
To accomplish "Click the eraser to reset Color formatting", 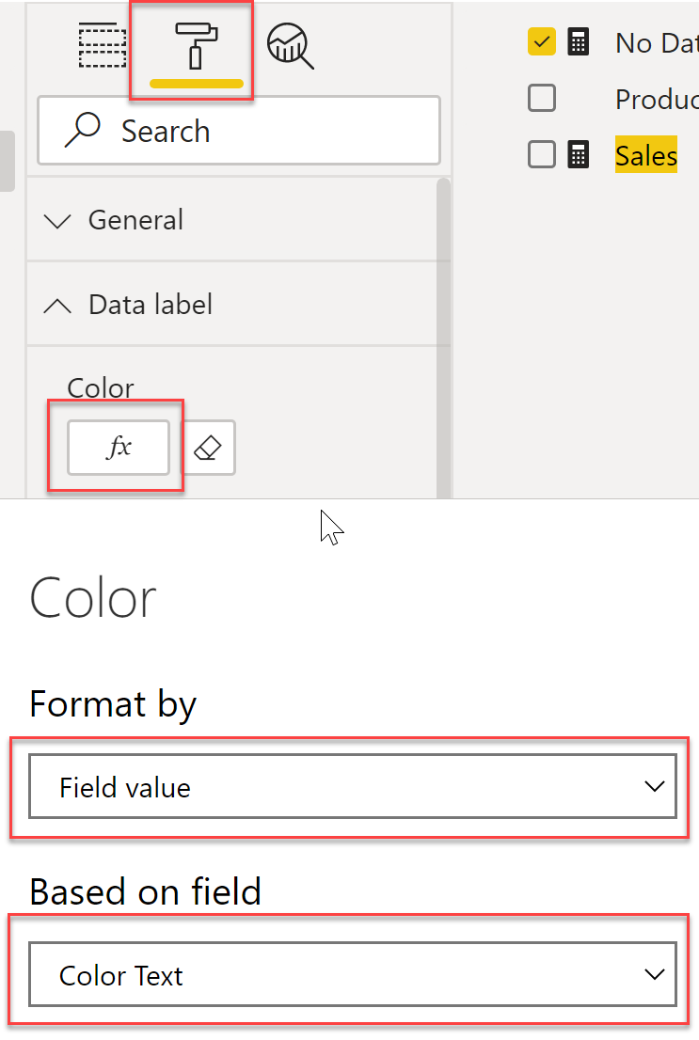I will (x=208, y=448).
